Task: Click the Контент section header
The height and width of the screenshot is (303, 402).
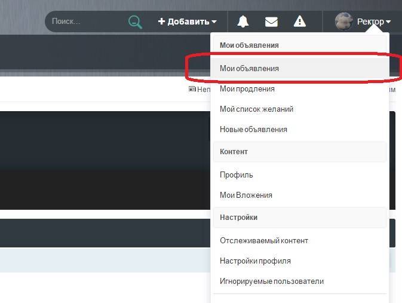Action: pos(234,151)
